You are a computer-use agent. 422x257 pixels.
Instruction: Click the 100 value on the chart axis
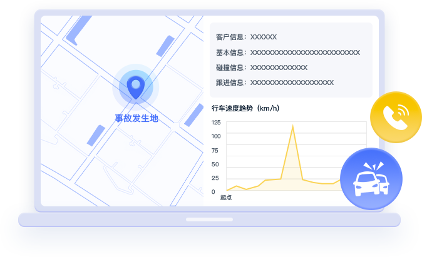click(x=216, y=136)
